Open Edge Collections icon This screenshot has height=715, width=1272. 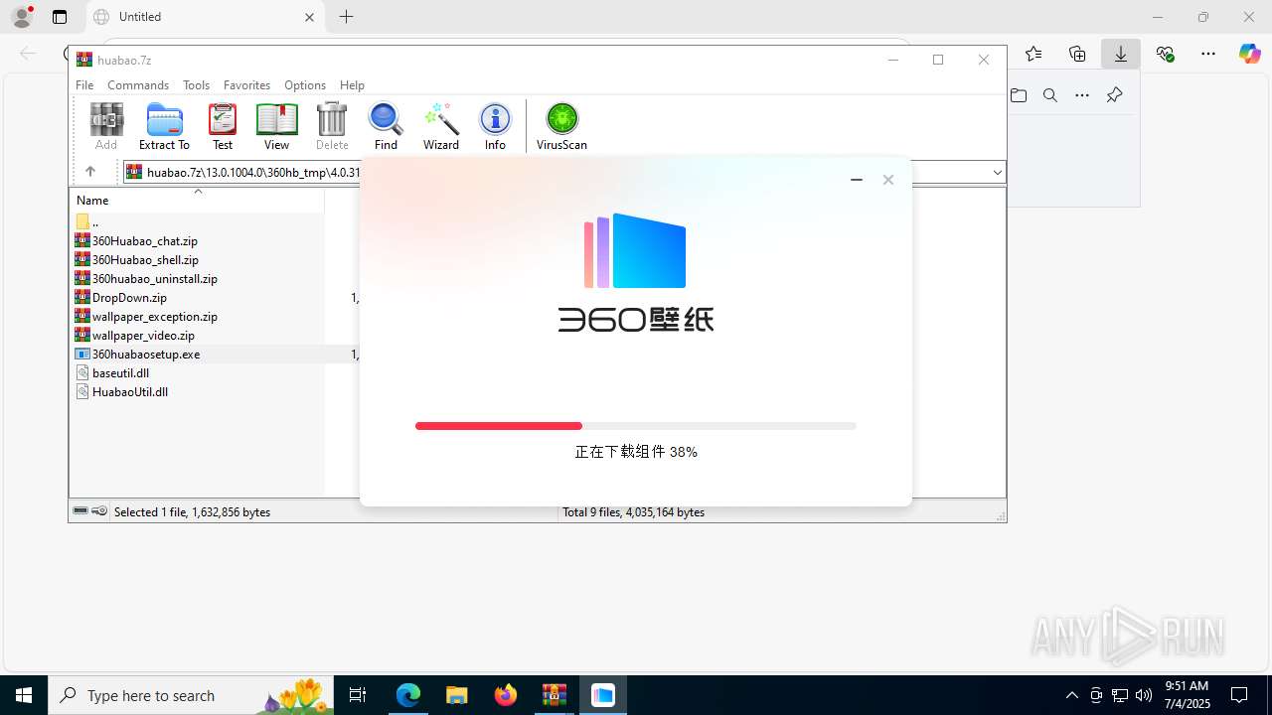[x=1077, y=54]
